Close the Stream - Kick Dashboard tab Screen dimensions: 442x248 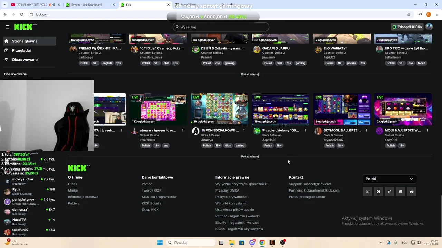point(114,5)
